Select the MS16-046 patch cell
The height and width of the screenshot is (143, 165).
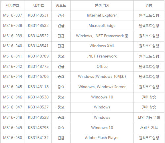pos(13,97)
